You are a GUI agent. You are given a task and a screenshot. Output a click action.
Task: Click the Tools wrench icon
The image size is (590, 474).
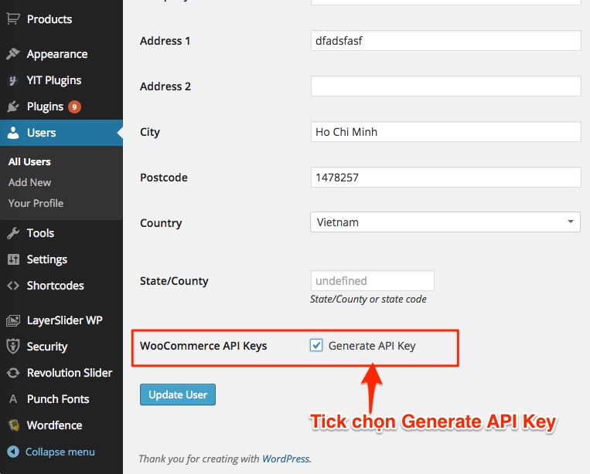[13, 233]
